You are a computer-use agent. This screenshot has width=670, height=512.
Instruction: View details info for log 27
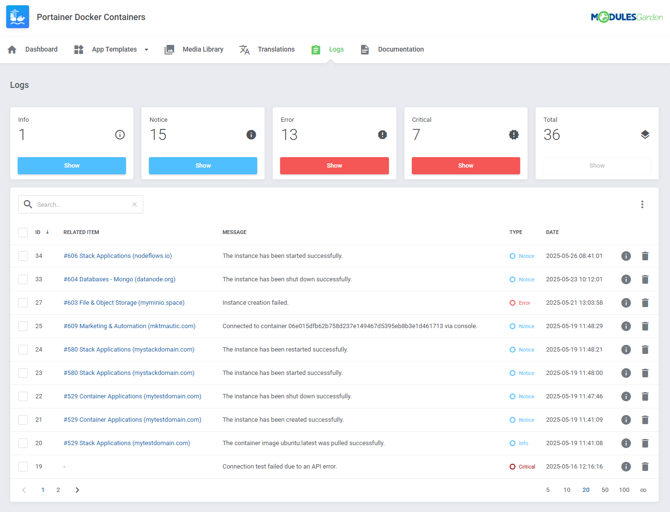(626, 303)
